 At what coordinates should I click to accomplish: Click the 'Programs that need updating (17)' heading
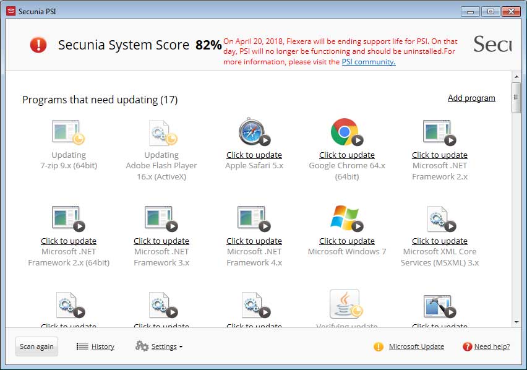click(x=100, y=100)
